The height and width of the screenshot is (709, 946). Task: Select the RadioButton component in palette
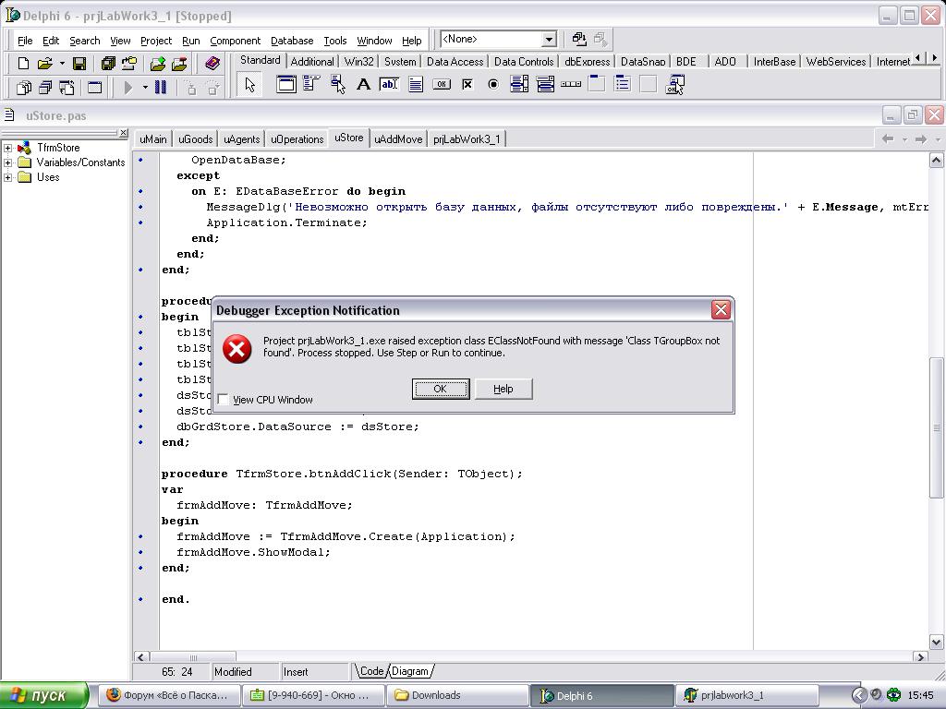493,85
